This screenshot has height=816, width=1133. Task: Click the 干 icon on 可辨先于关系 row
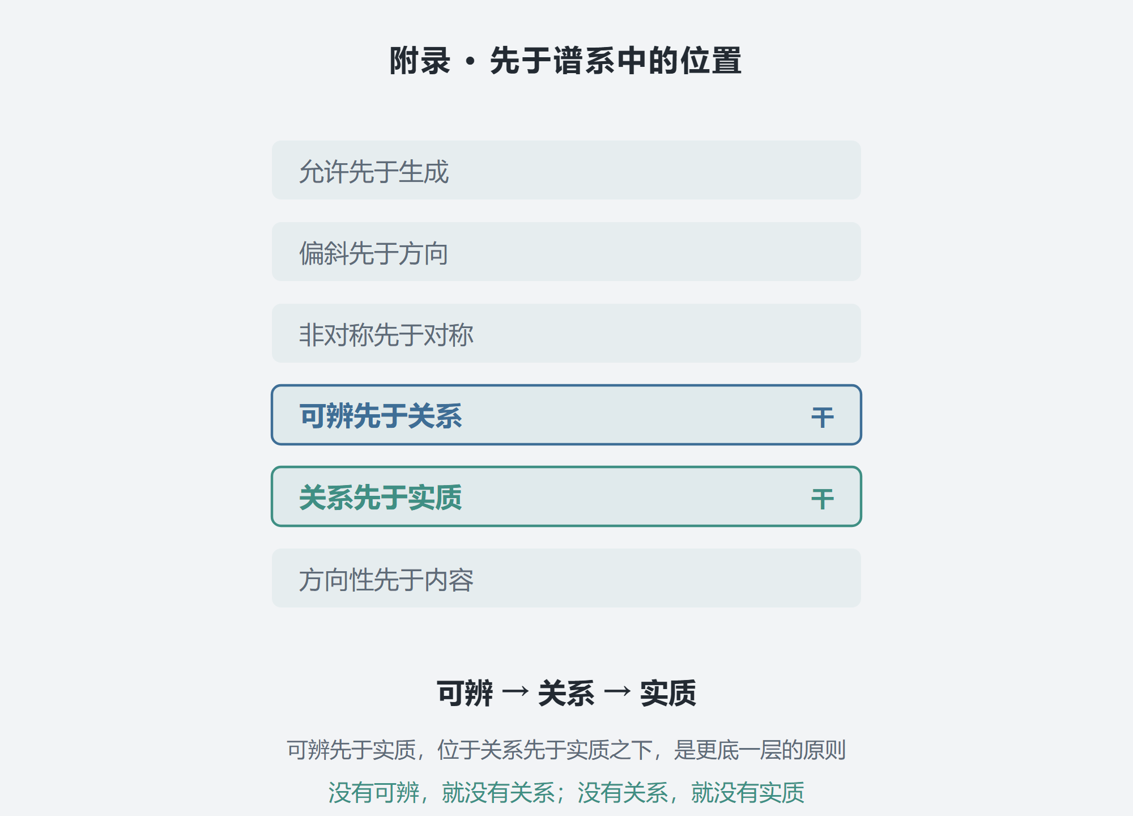tap(822, 417)
